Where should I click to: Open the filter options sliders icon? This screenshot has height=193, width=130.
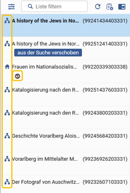click(x=11, y=7)
